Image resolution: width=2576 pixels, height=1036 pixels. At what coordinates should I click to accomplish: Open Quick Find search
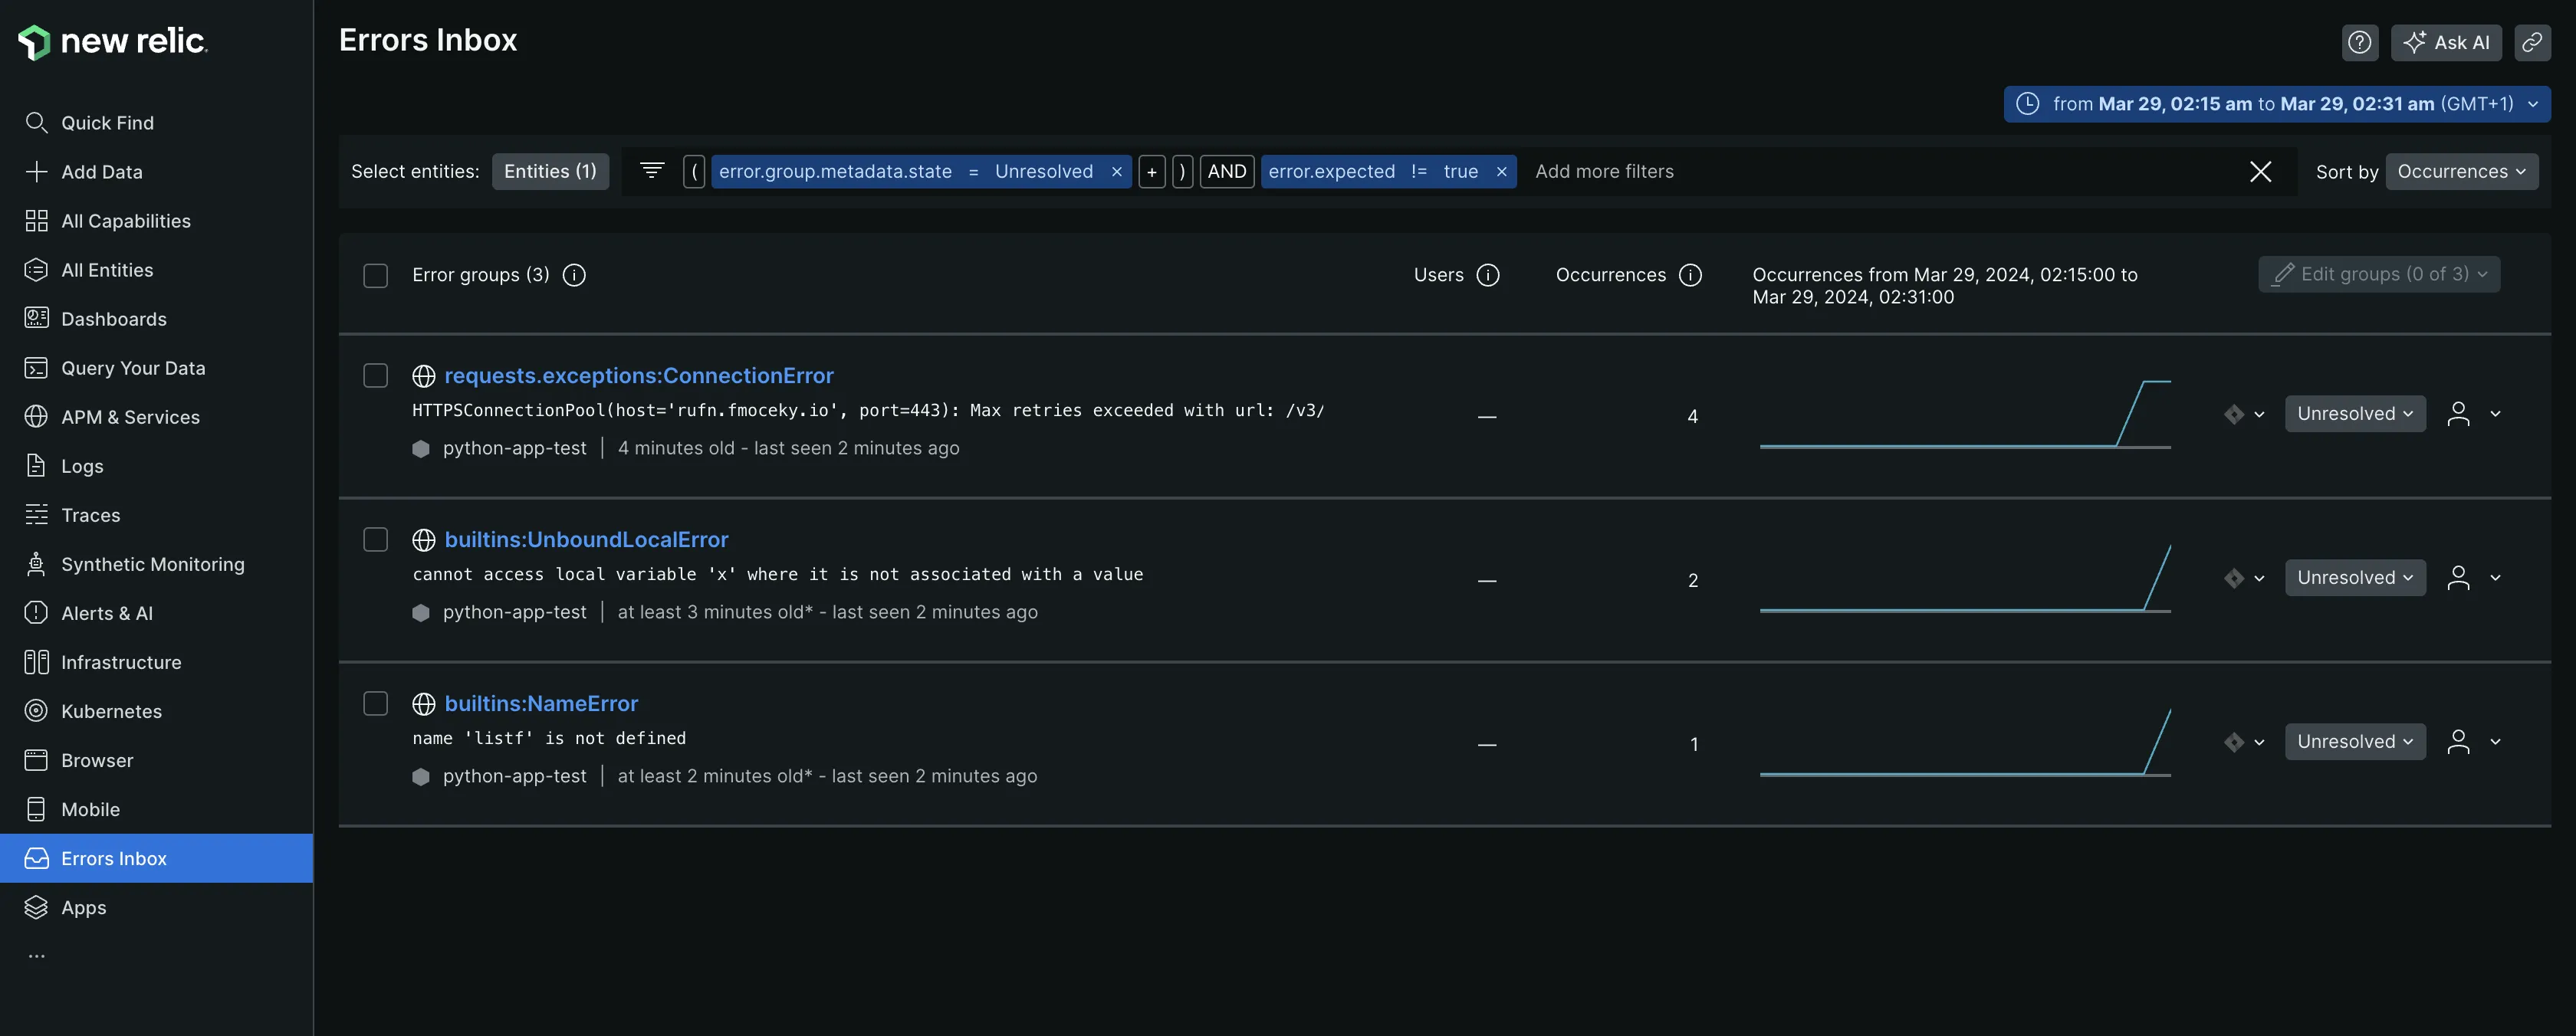107,122
